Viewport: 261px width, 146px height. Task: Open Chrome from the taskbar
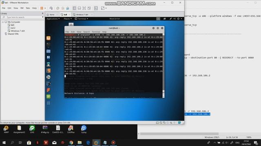click(71, 142)
